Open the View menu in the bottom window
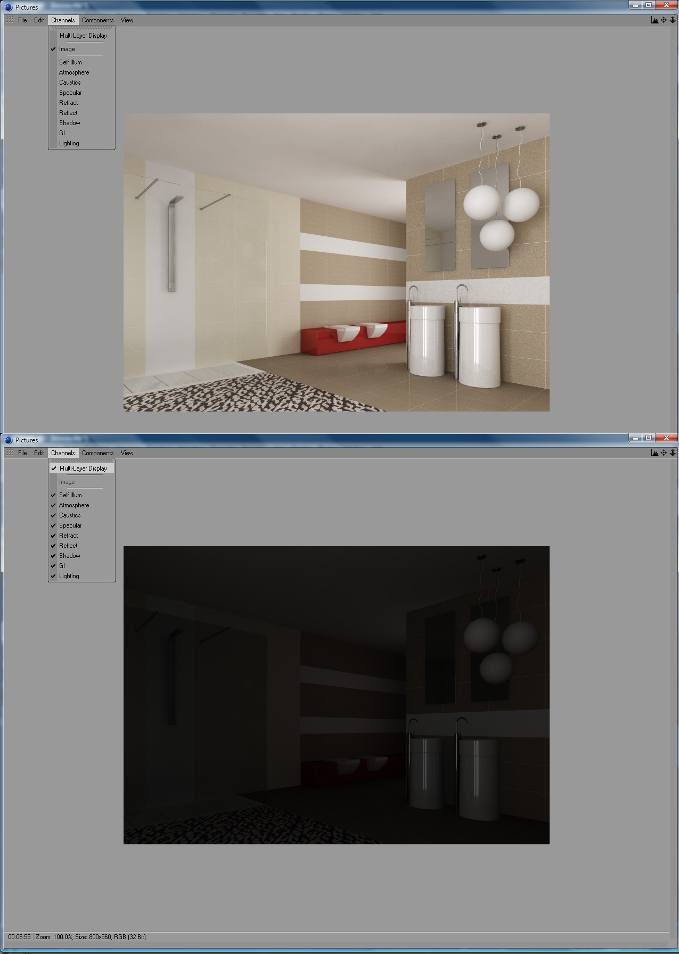679x954 pixels. 127,453
